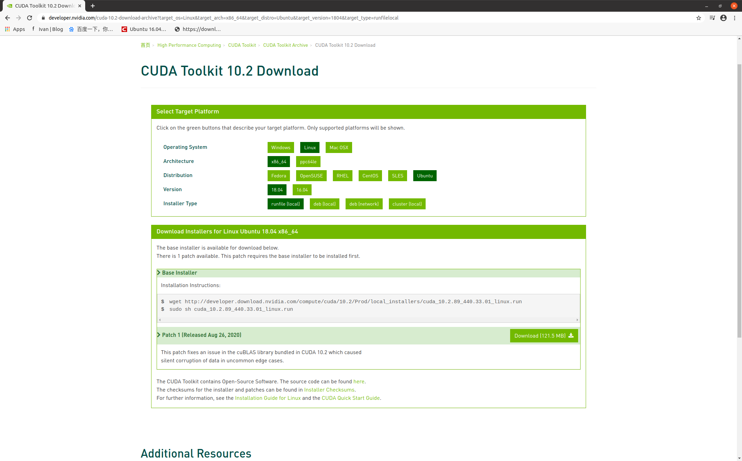Viewport: 742px width, 461px height.
Task: Choose runfile (local) installer type
Action: (x=285, y=204)
